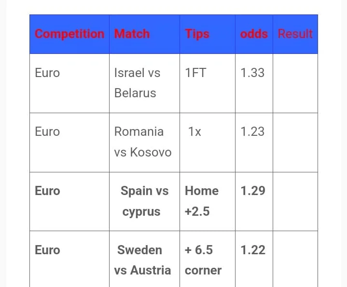Select the Match column header
The height and width of the screenshot is (287, 347).
(132, 34)
